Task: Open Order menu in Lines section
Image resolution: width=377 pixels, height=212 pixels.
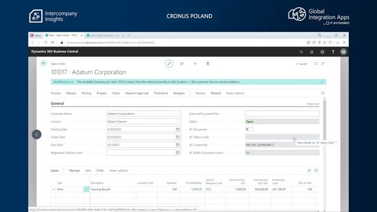Action: point(100,170)
